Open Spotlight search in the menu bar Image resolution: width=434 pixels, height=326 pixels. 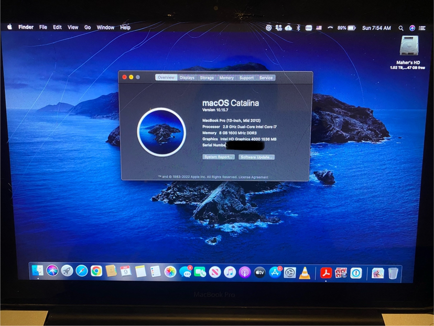point(400,28)
